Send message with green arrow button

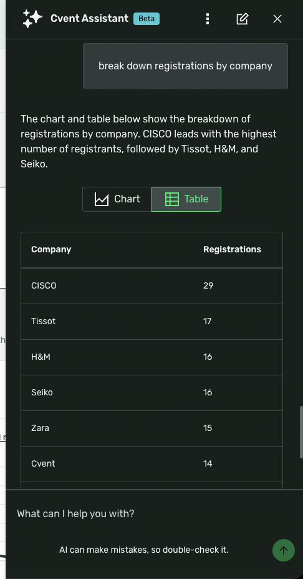284,550
